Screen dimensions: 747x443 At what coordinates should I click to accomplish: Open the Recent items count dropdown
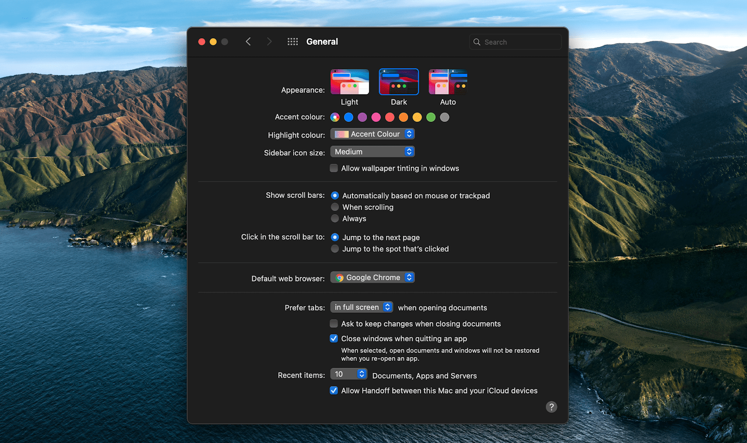pos(349,373)
